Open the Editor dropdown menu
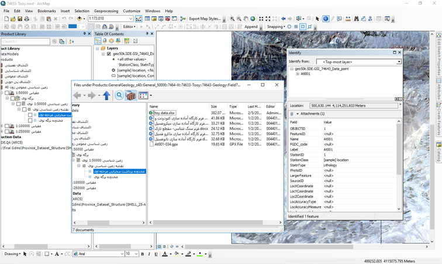 point(129,26)
